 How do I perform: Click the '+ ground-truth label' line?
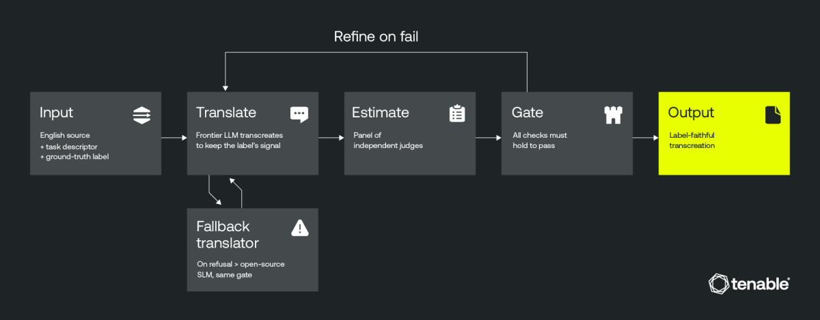tap(74, 156)
